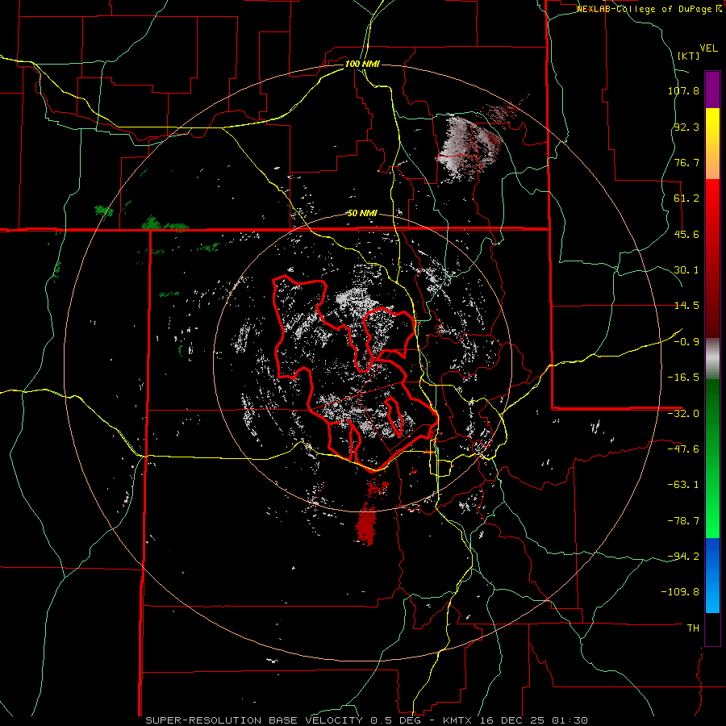Select the -0.9 scale value
The width and height of the screenshot is (726, 726).
coord(686,342)
